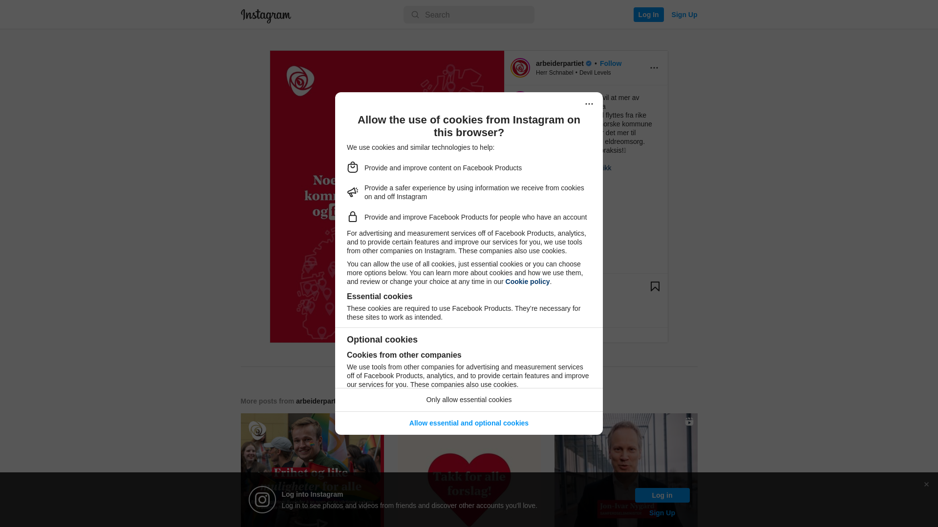Open the Frihet og like muligheter post thumbnail
This screenshot has height=527, width=938.
312,470
